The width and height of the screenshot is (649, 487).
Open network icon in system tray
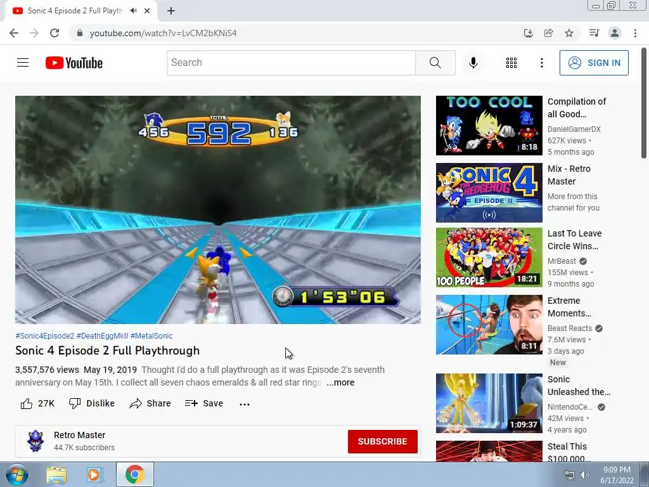pos(570,475)
